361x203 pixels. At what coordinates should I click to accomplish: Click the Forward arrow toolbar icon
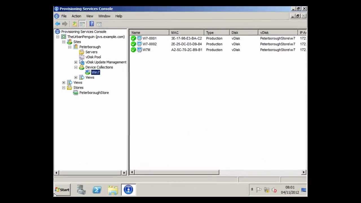(x=65, y=24)
